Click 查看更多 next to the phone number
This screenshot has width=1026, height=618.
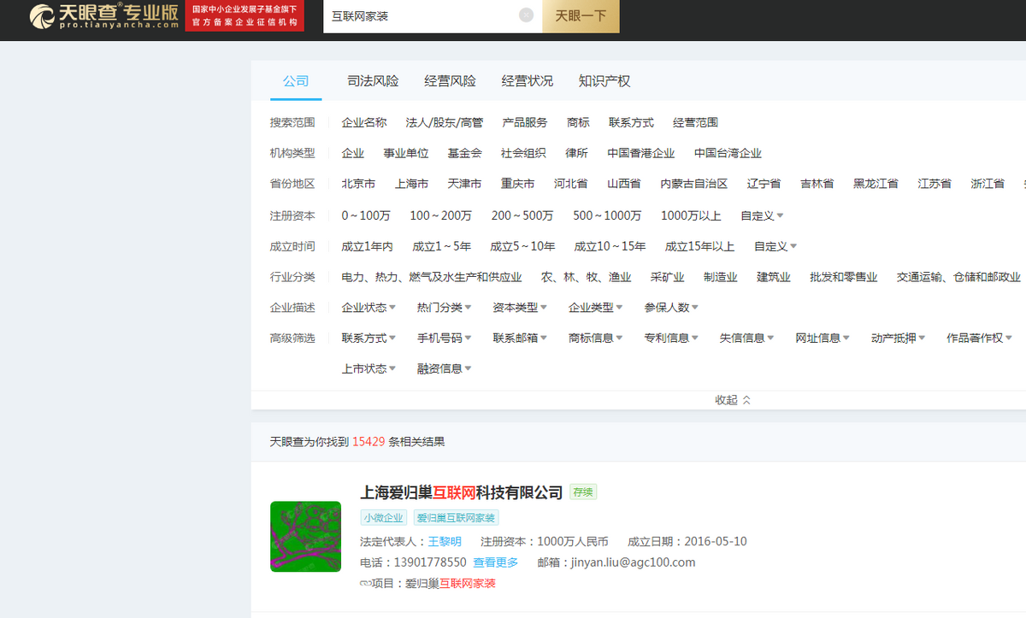pos(496,562)
